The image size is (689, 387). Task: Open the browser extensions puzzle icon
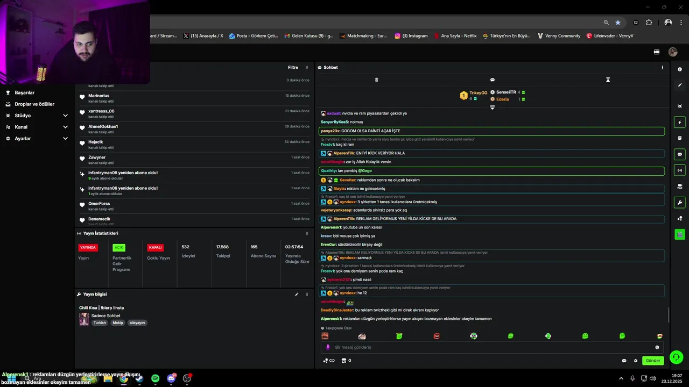tap(649, 23)
